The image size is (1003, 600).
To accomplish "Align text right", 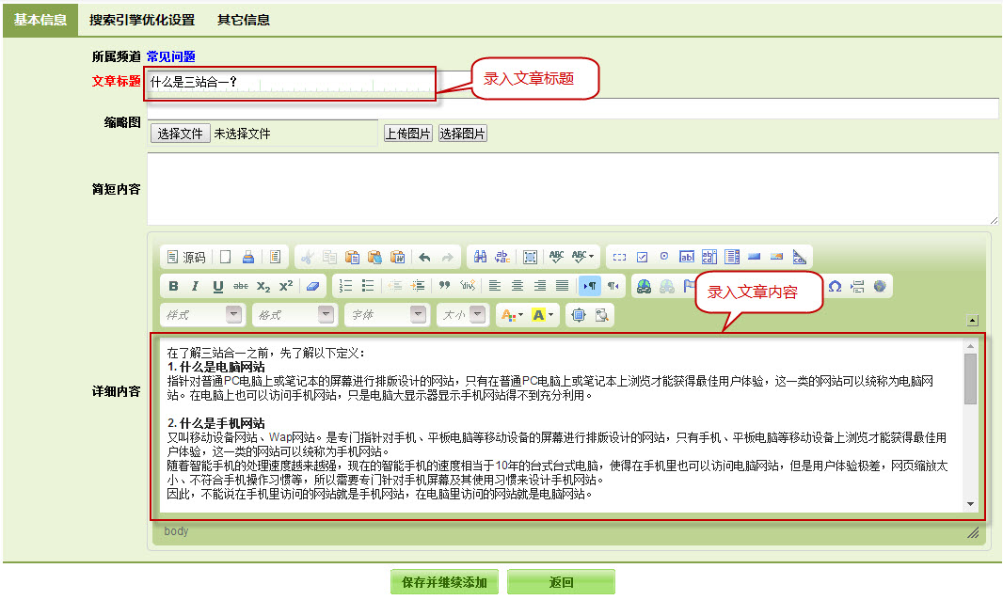I will pos(540,286).
